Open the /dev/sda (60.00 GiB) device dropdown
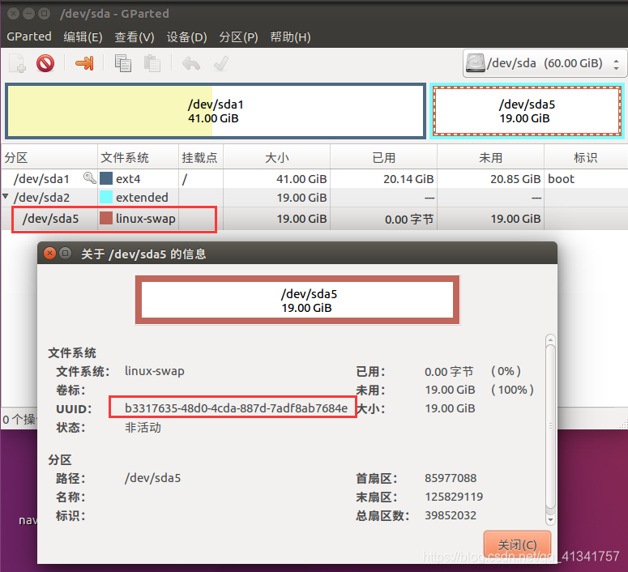The image size is (628, 572). click(x=545, y=63)
